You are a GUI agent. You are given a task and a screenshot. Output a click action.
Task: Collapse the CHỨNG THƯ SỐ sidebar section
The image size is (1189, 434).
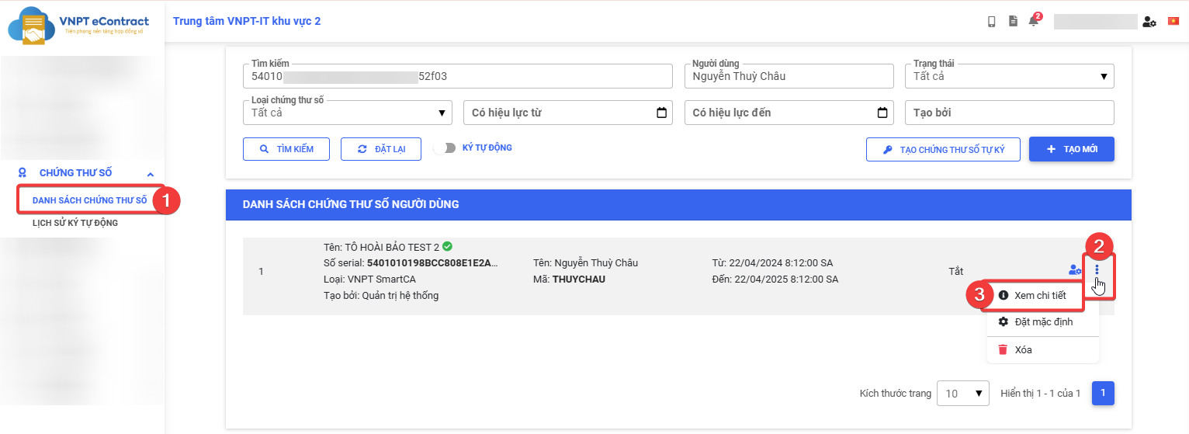click(150, 174)
